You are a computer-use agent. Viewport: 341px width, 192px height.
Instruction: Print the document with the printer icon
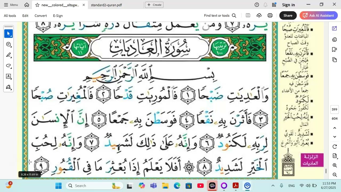(x=270, y=15)
